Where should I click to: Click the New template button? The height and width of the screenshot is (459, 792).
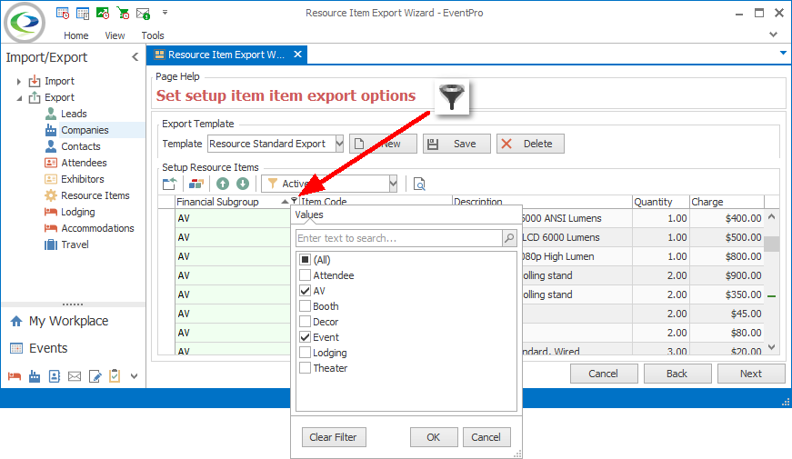(383, 144)
